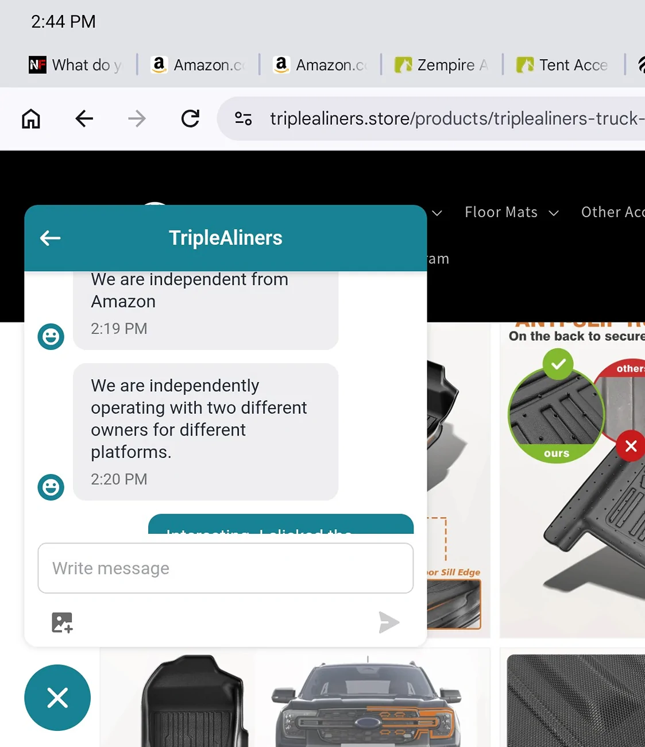Image resolution: width=645 pixels, height=747 pixels.
Task: Expand the Floor Mats menu
Action: click(x=511, y=212)
